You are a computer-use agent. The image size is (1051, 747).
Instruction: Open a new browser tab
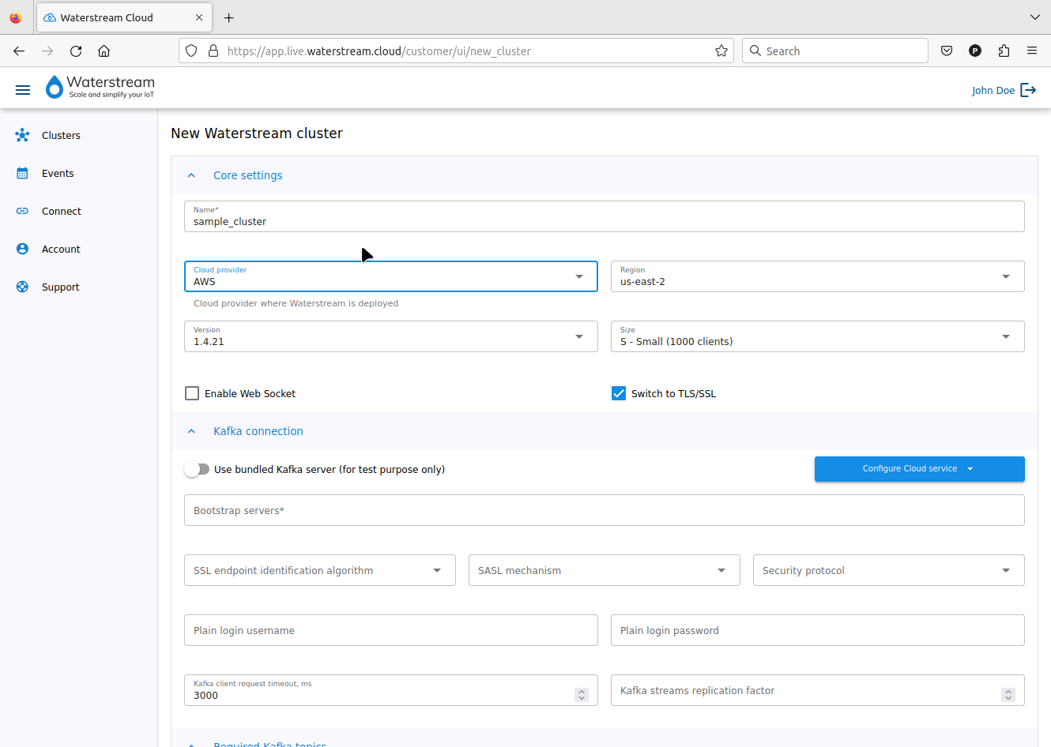click(x=229, y=17)
